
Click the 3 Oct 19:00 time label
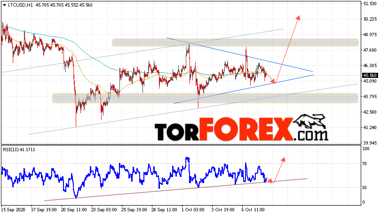click(223, 210)
